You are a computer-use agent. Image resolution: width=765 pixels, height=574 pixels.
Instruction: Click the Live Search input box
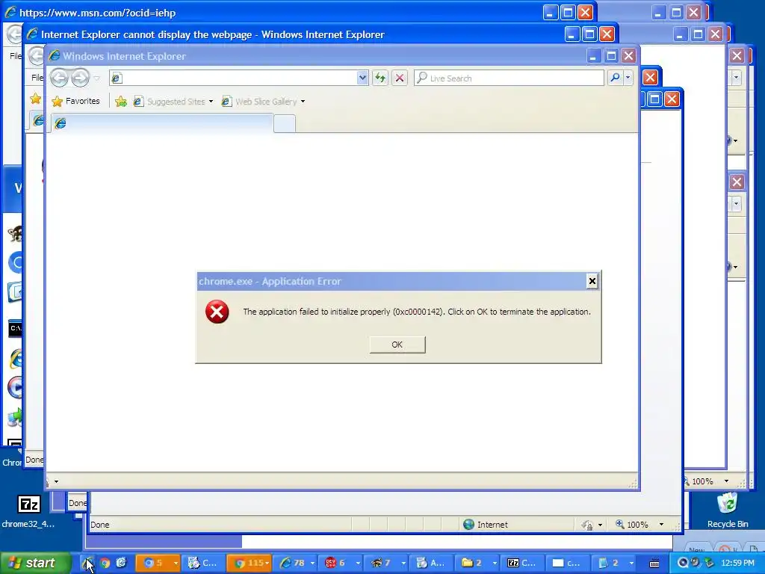click(x=509, y=78)
